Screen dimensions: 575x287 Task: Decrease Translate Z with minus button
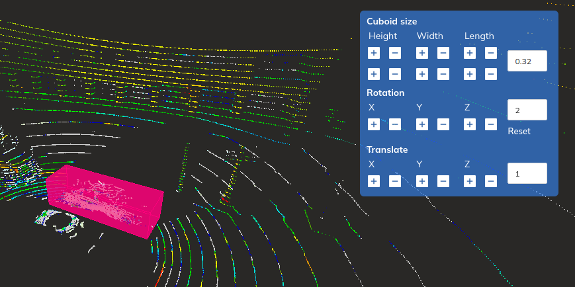(490, 181)
